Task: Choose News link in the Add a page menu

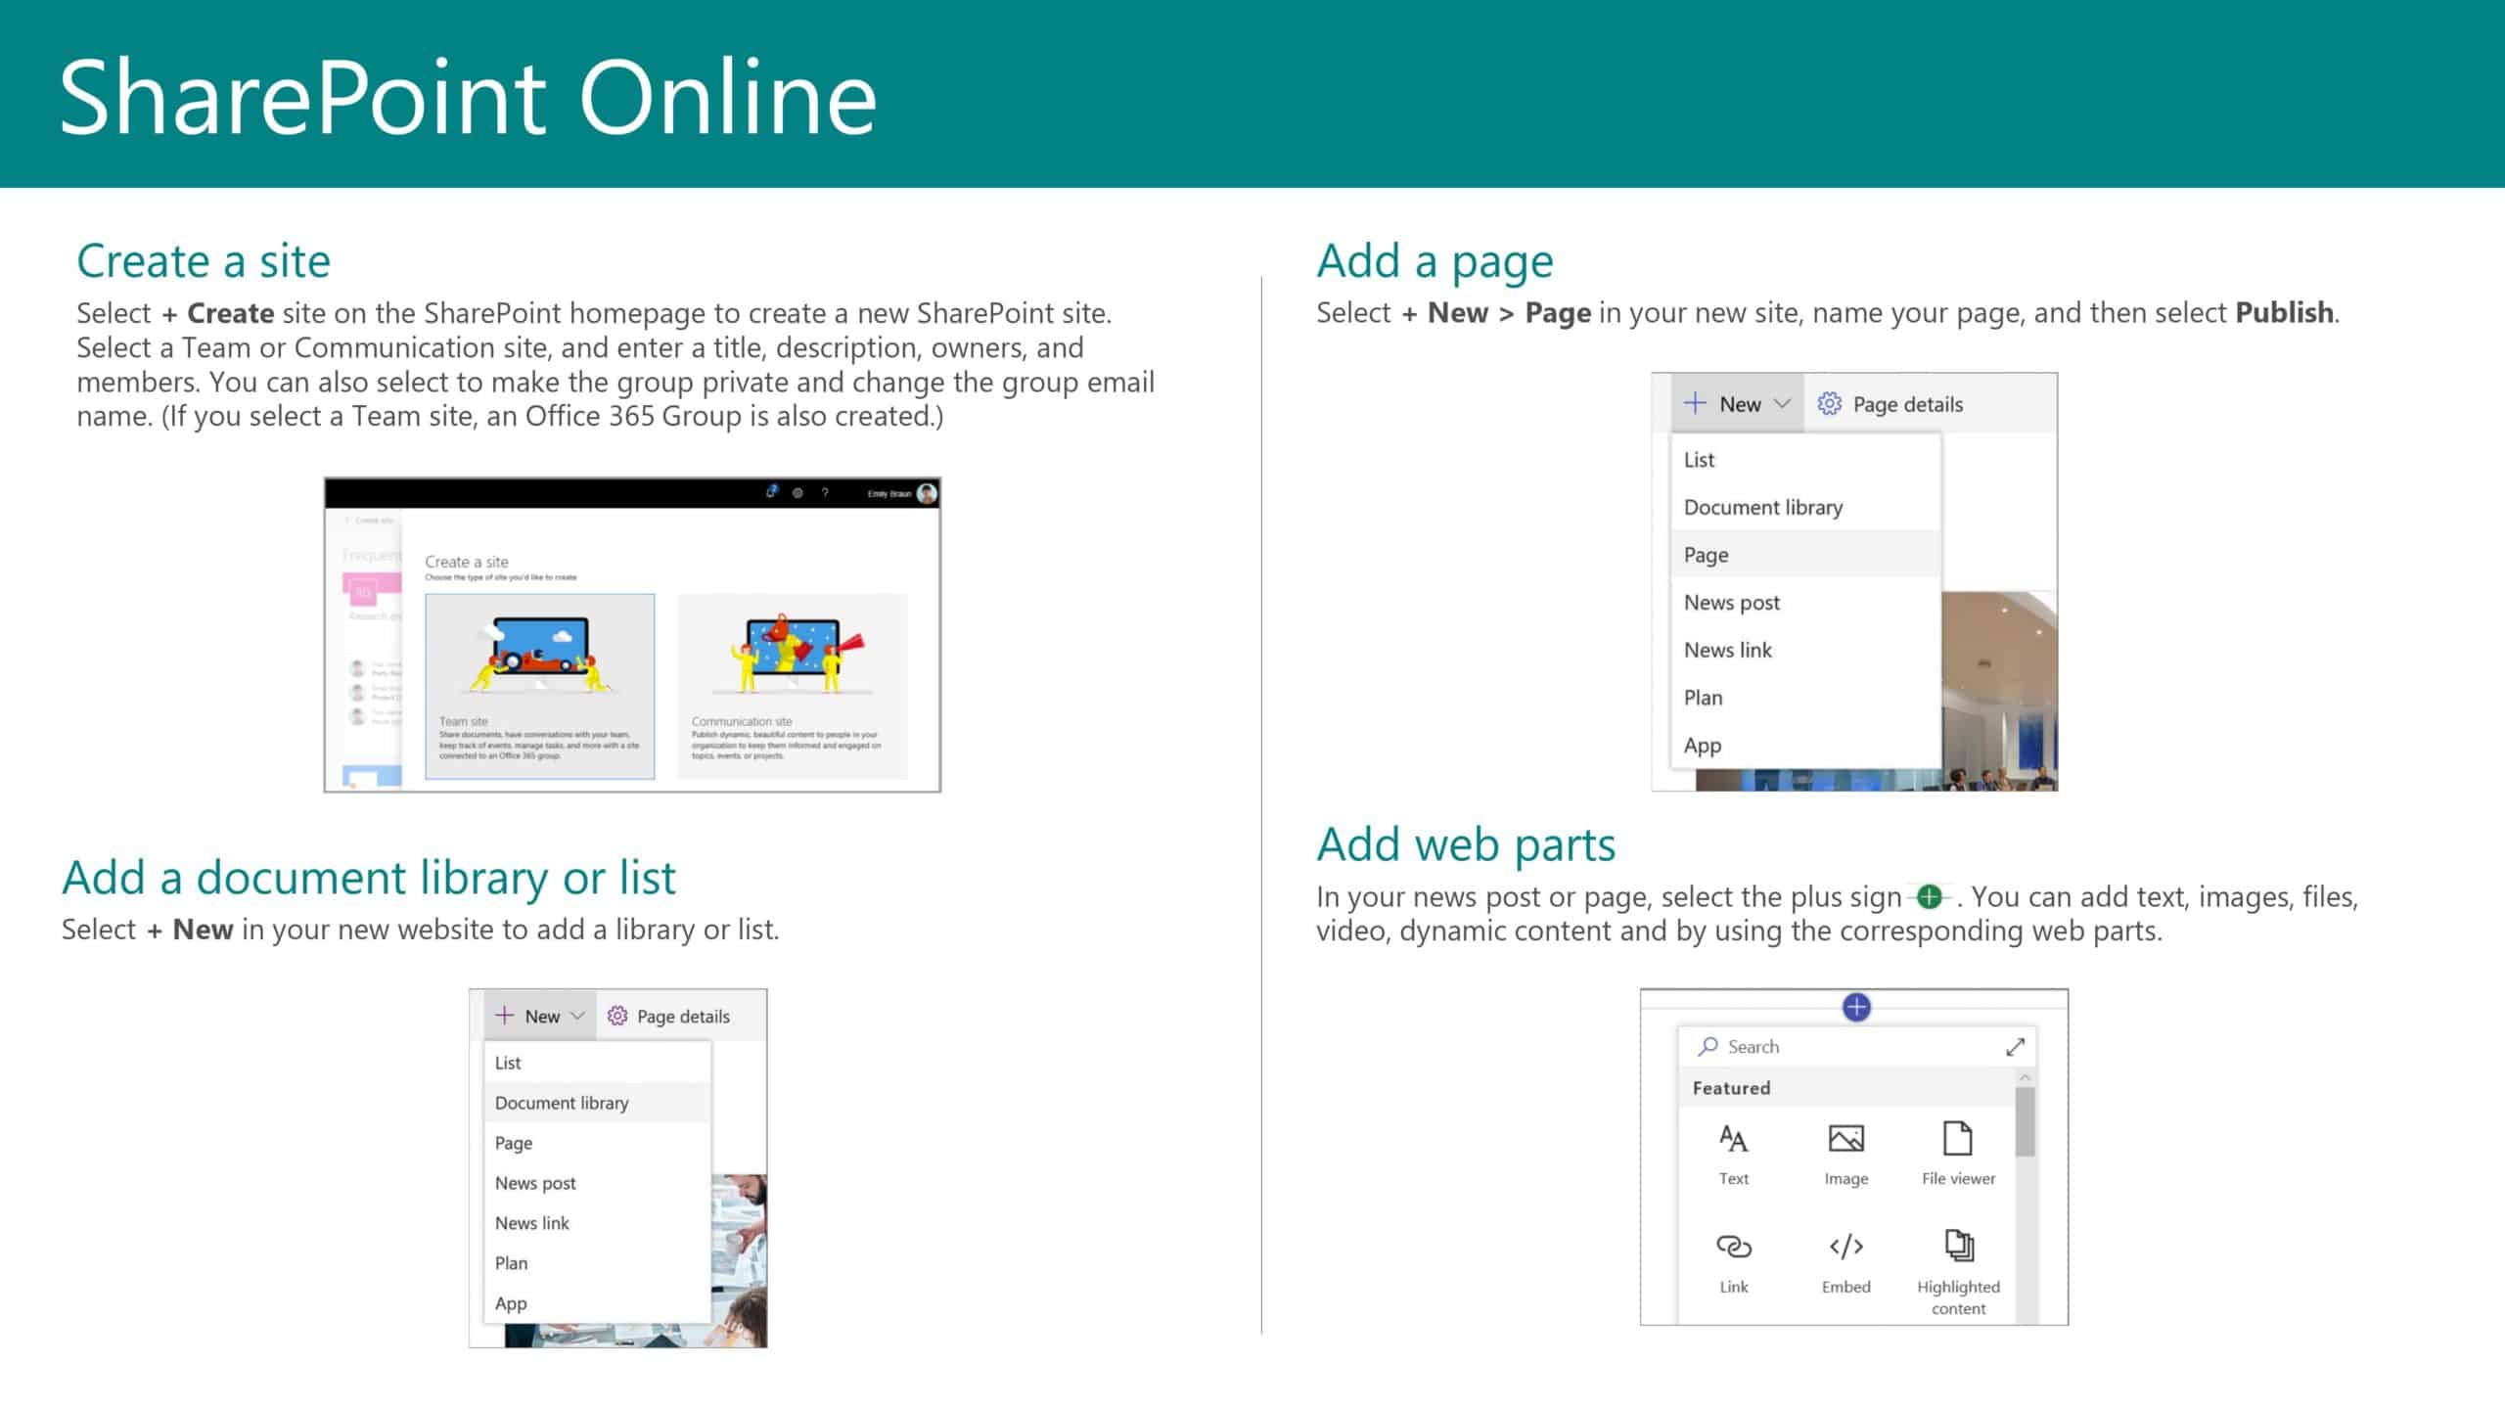Action: [1805, 650]
